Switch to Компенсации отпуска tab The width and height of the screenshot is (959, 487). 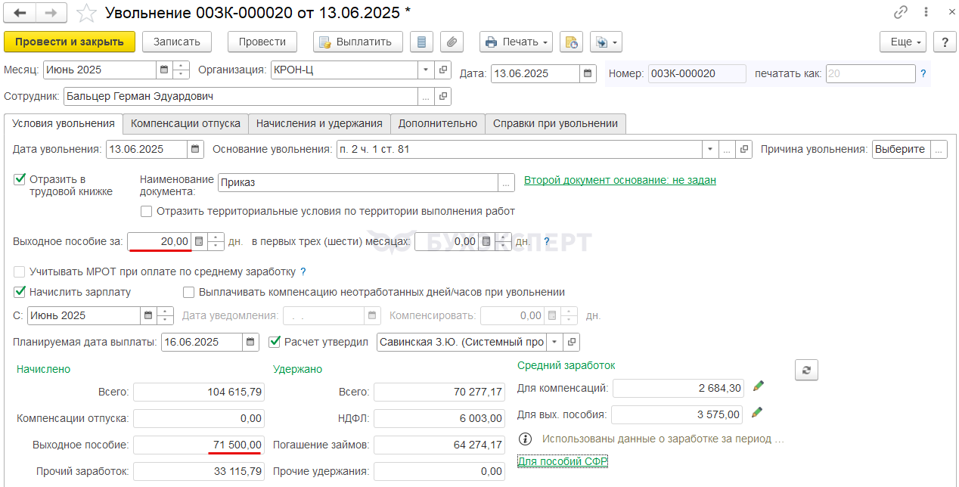click(185, 123)
